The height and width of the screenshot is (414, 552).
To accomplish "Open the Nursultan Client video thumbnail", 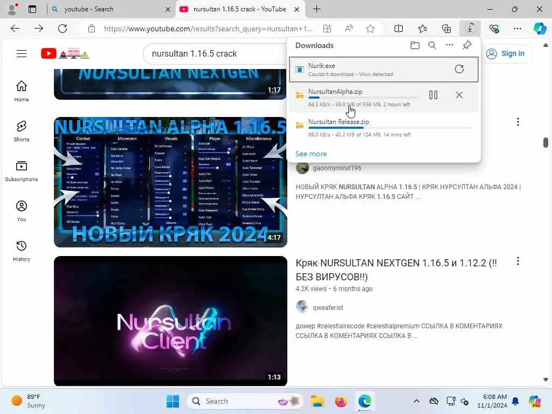I will coord(170,321).
